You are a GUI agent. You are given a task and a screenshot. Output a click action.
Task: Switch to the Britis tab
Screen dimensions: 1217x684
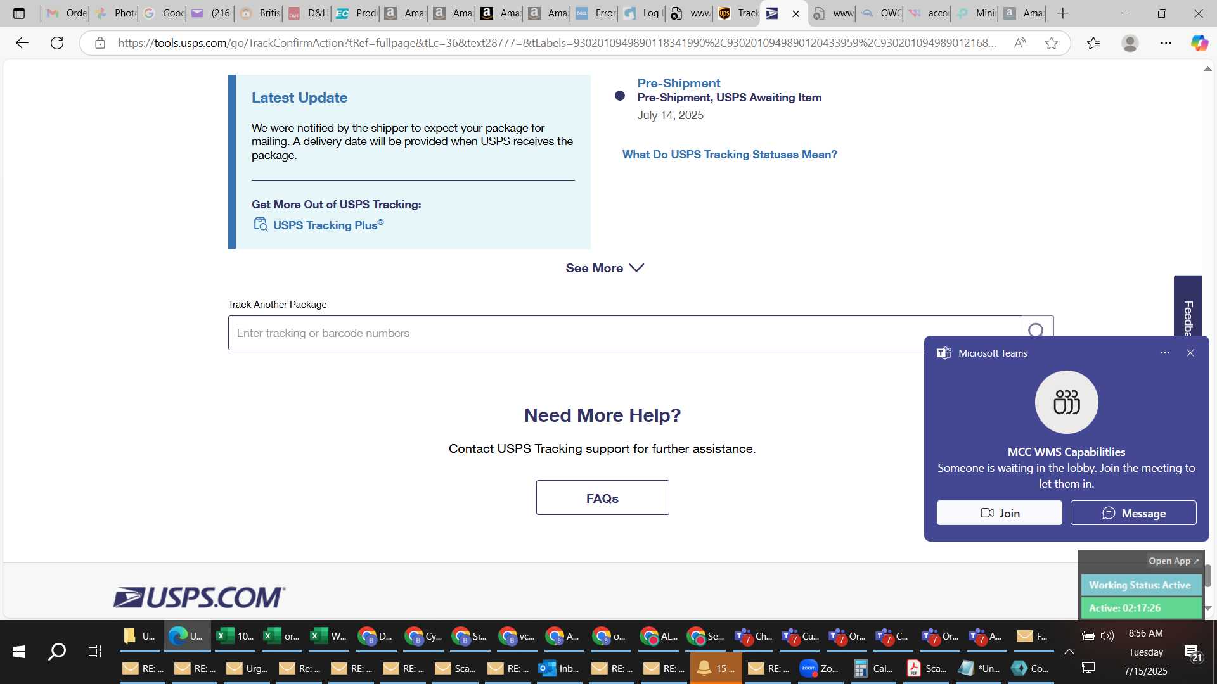tap(260, 13)
